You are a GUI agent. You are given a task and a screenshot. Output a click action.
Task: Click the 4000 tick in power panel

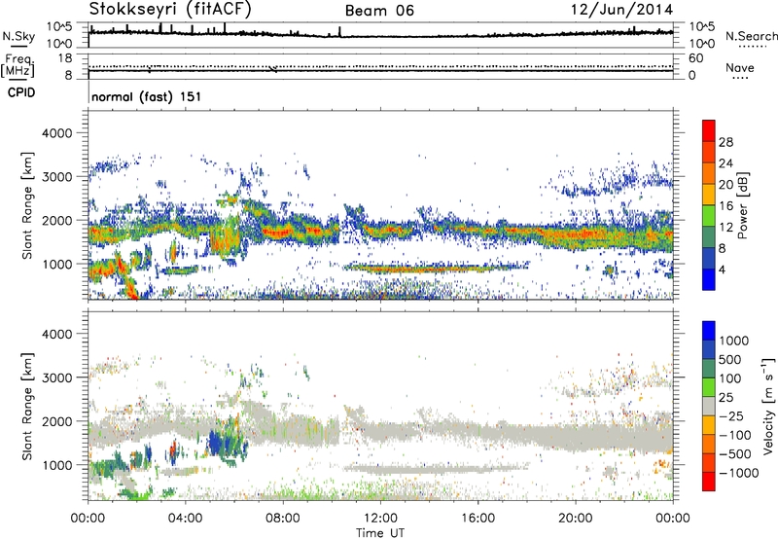click(56, 133)
